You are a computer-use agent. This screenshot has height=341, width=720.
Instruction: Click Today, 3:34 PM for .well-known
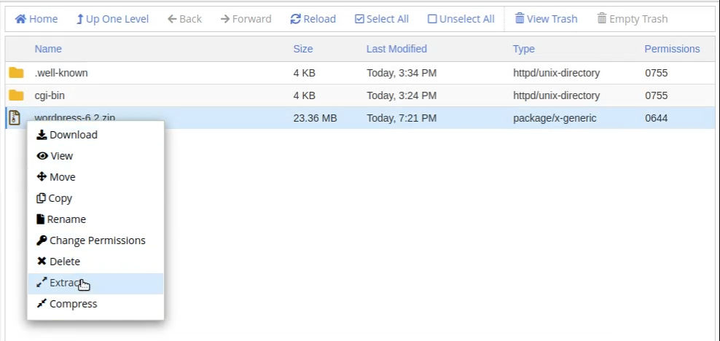coord(402,73)
